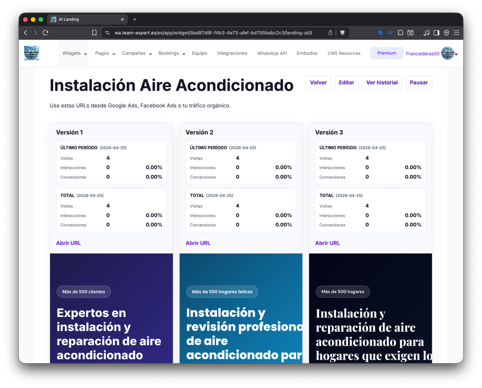482x388 pixels.
Task: Click the browser reload page icon
Action: pos(45,33)
